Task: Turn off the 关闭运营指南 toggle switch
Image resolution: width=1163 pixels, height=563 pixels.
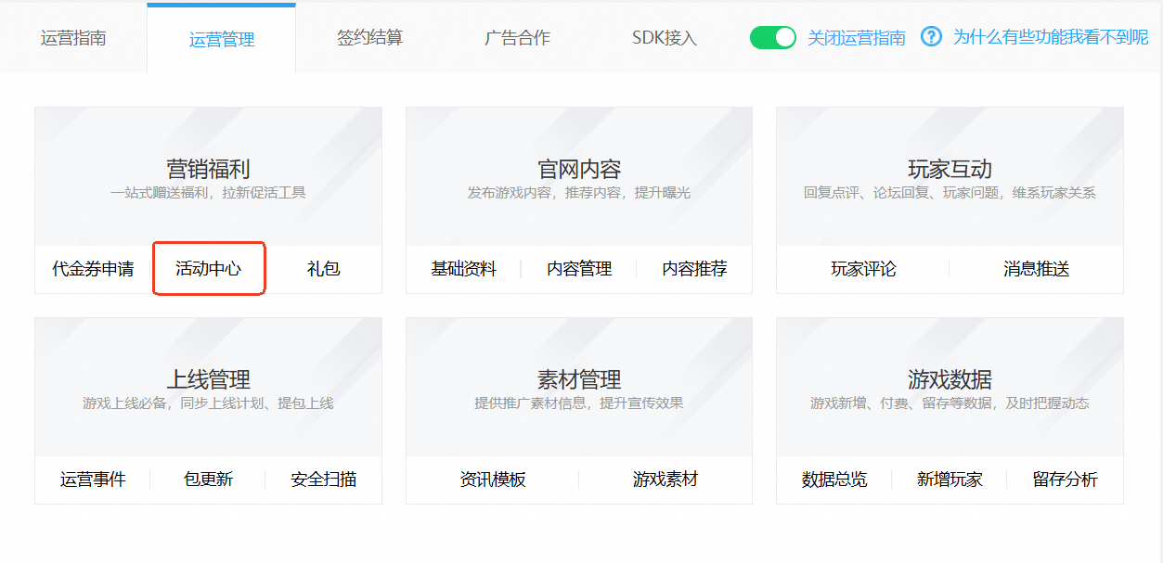Action: pyautogui.click(x=772, y=38)
